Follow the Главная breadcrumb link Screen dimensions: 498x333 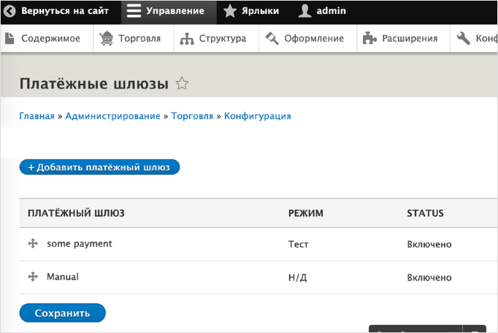[x=37, y=116]
